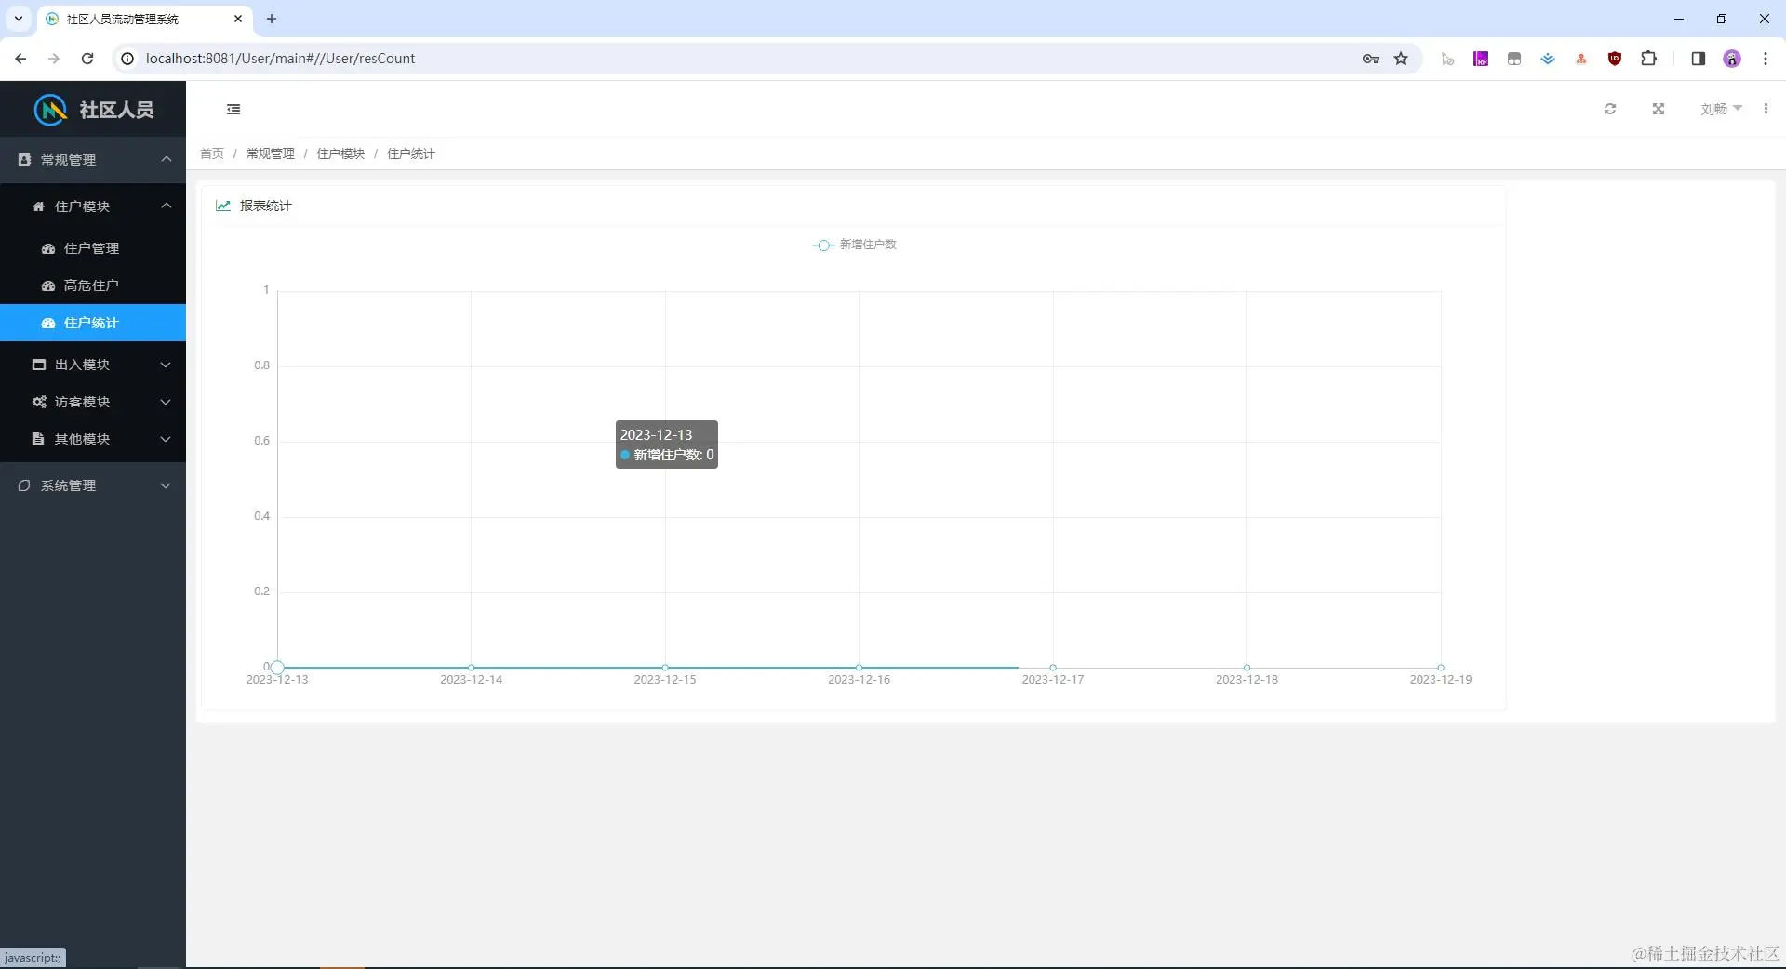Enter fullscreen with the expand icon

[x=1659, y=109]
